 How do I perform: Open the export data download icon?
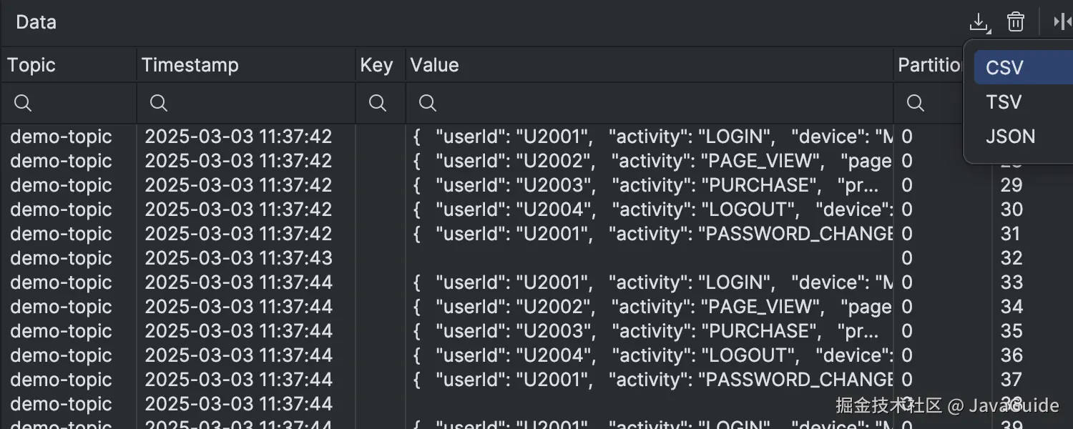980,21
